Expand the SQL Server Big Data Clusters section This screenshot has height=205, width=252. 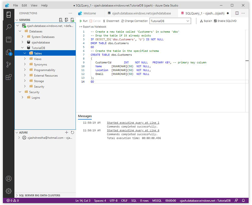point(39,195)
